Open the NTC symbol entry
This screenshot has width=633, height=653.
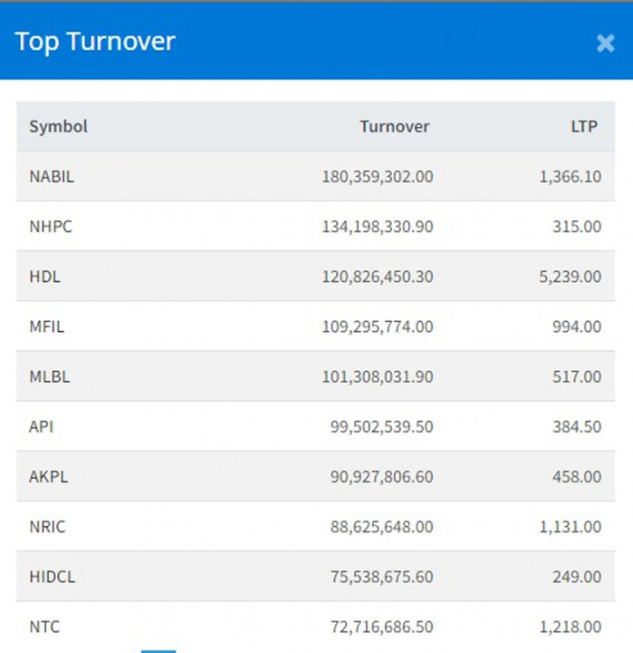[44, 626]
